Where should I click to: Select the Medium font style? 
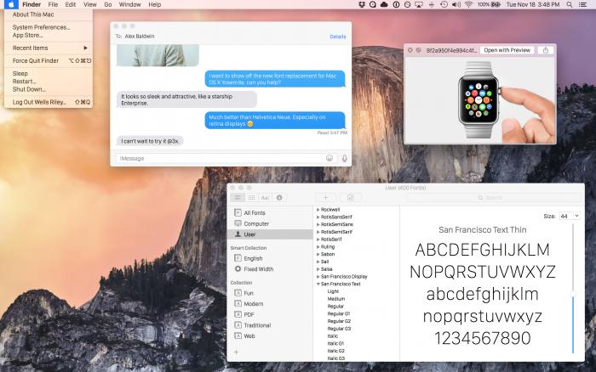(x=336, y=299)
